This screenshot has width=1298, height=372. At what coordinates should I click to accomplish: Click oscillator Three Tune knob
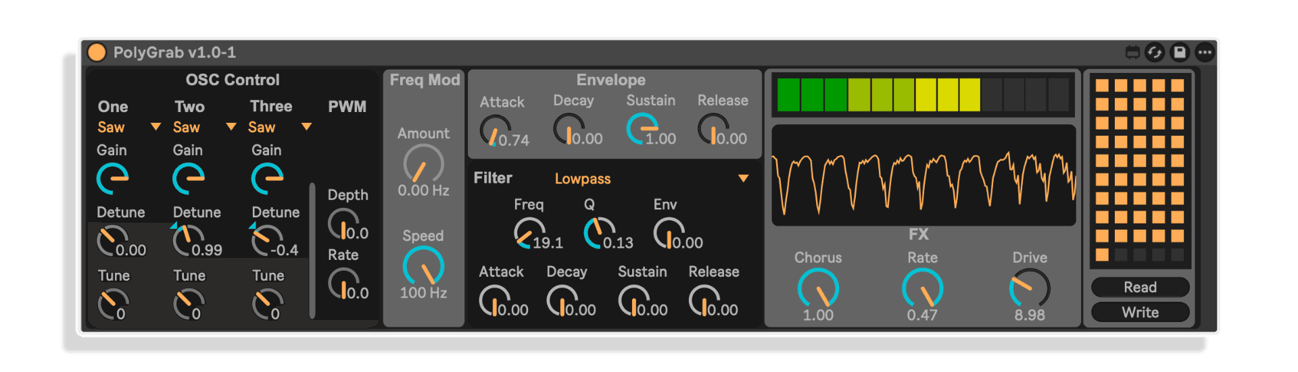[x=268, y=304]
